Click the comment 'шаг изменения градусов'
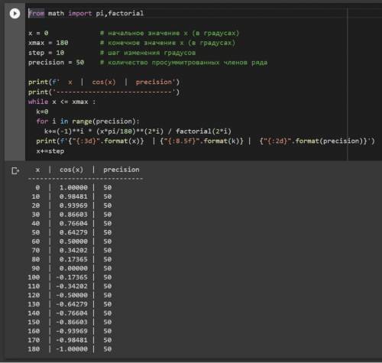The image size is (382, 363). click(147, 53)
